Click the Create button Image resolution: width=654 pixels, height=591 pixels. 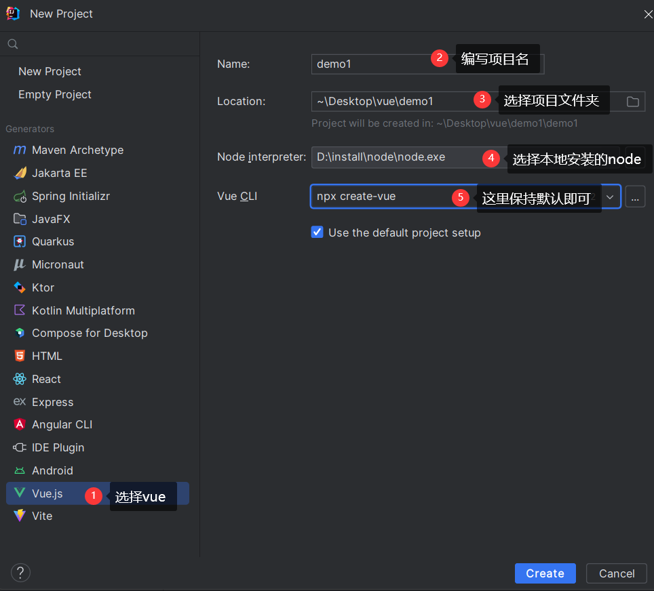[x=545, y=573]
